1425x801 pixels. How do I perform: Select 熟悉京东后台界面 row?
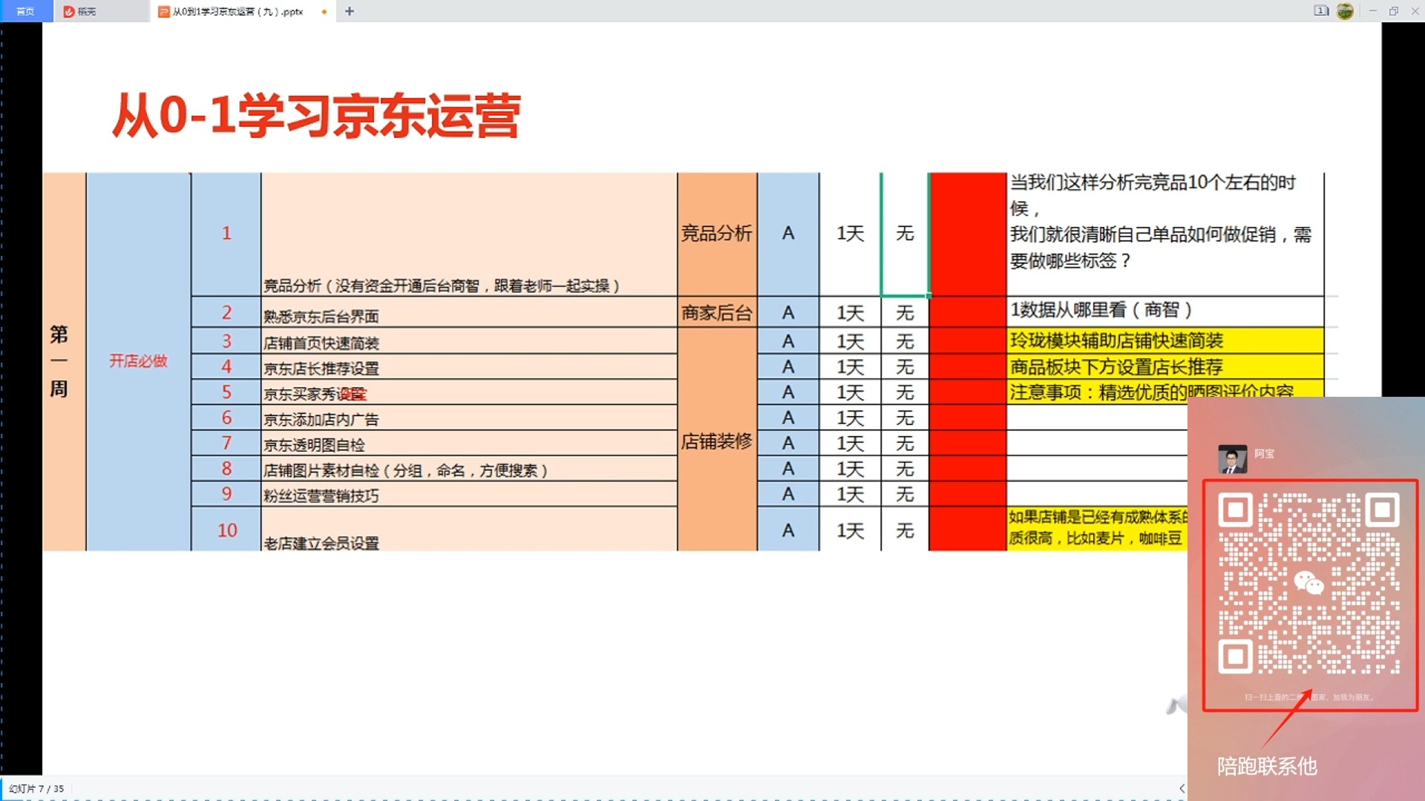[x=469, y=314]
